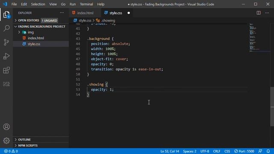The image size is (274, 154).
Task: Expand the OUTLINE section
Action: pyautogui.click(x=16, y=139)
